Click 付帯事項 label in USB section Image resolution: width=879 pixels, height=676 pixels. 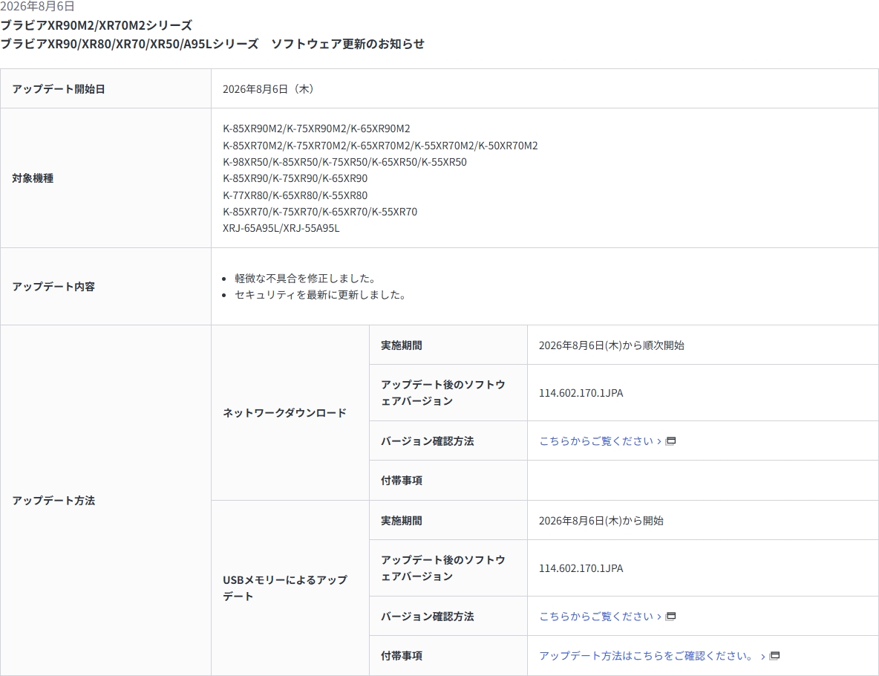click(x=402, y=655)
